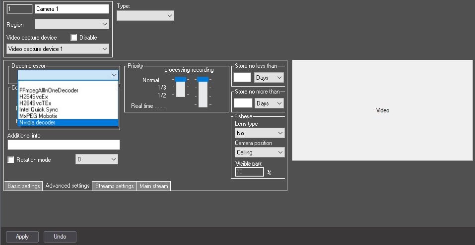Image resolution: width=475 pixels, height=245 pixels.
Task: Open Days dropdown under Store no more than
Action: pyautogui.click(x=269, y=103)
